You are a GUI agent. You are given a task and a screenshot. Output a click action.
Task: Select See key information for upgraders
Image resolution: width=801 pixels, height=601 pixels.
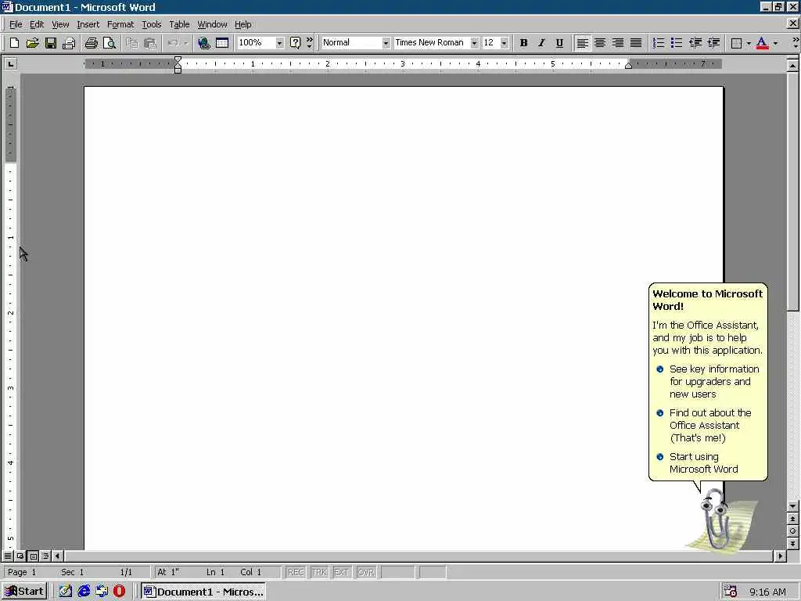707,381
